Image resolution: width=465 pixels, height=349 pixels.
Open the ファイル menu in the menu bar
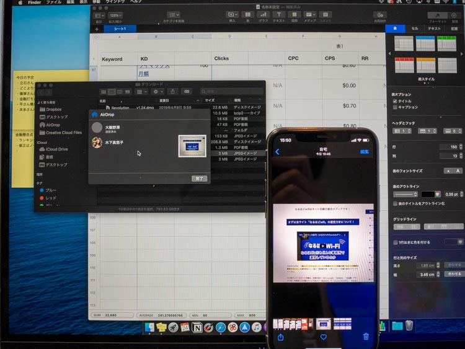53,2
